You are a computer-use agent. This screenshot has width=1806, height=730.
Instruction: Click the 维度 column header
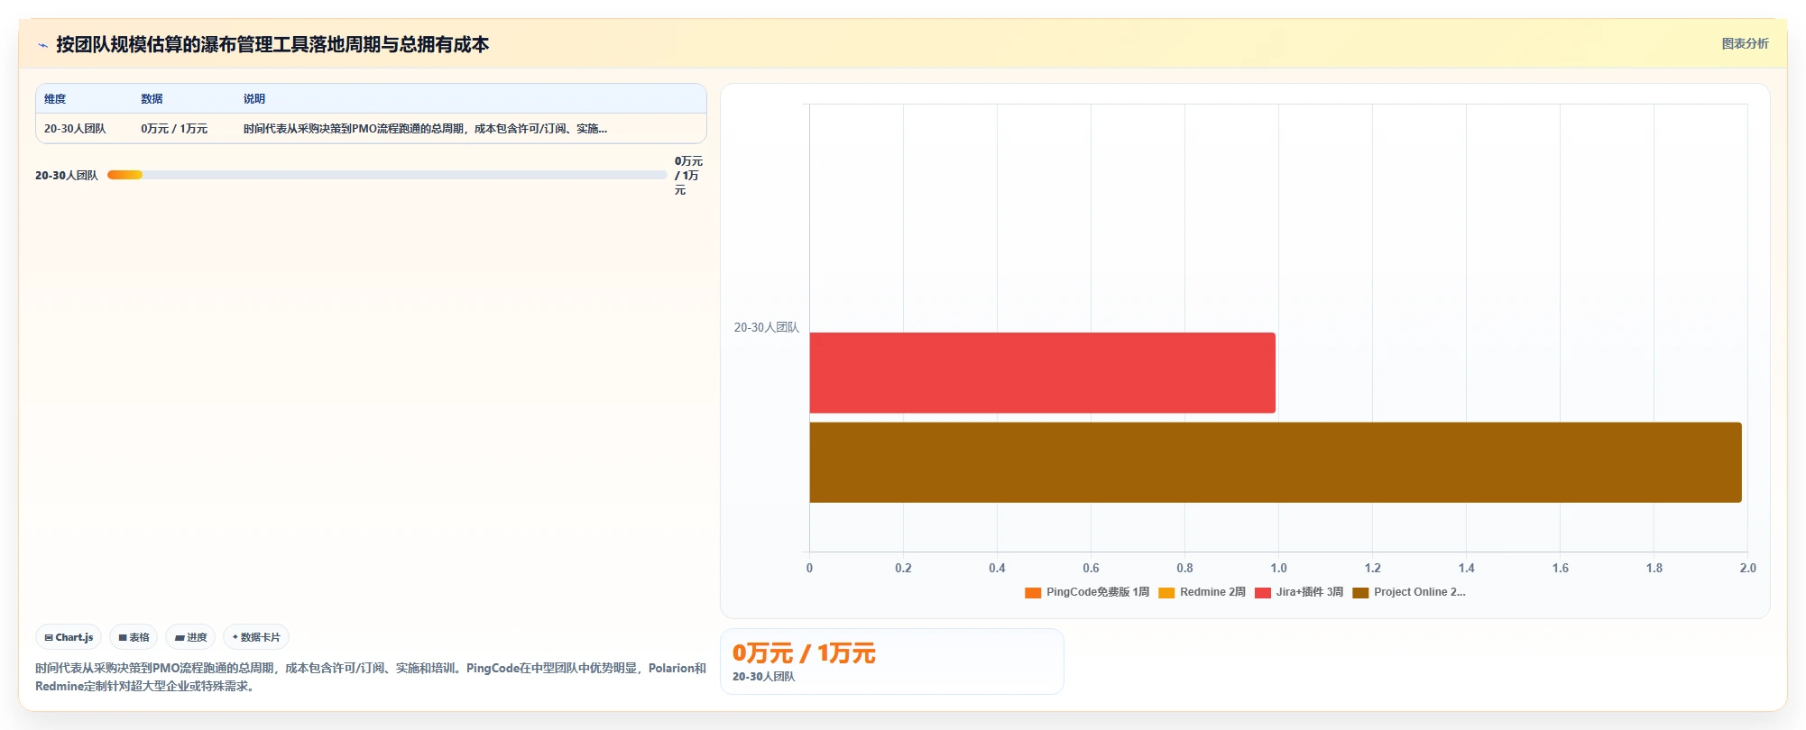click(55, 99)
